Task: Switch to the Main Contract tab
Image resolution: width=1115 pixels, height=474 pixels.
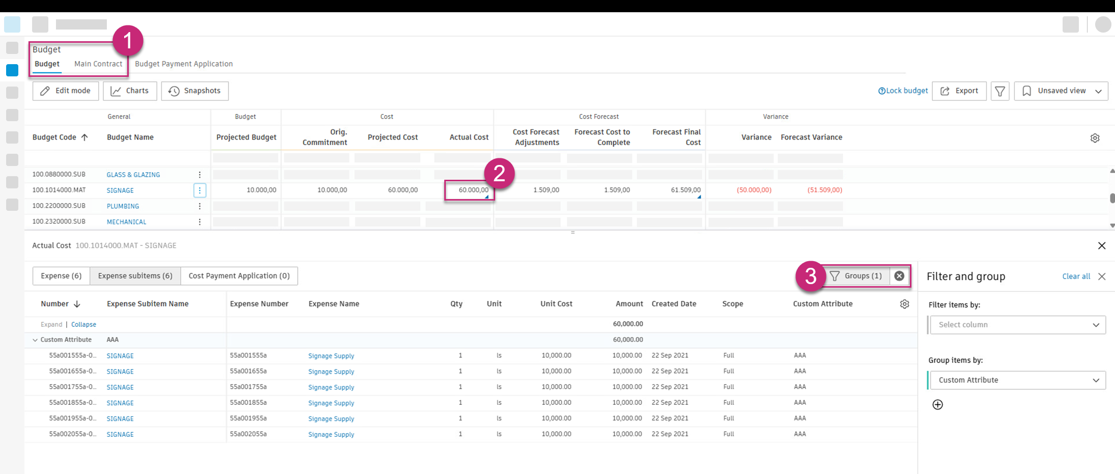Action: pos(98,64)
